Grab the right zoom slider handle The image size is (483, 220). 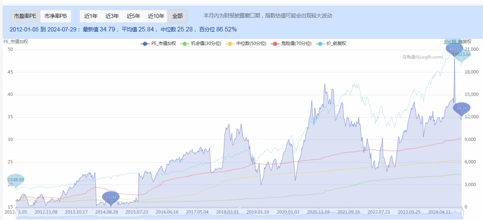point(462,214)
